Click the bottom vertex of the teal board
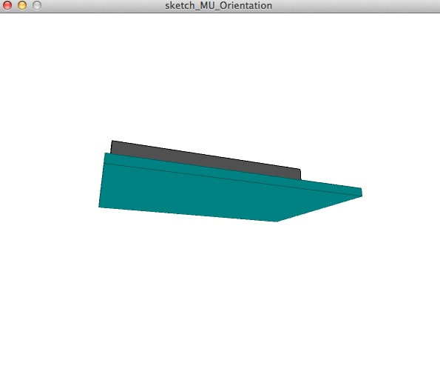The image size is (440, 383). 276,221
